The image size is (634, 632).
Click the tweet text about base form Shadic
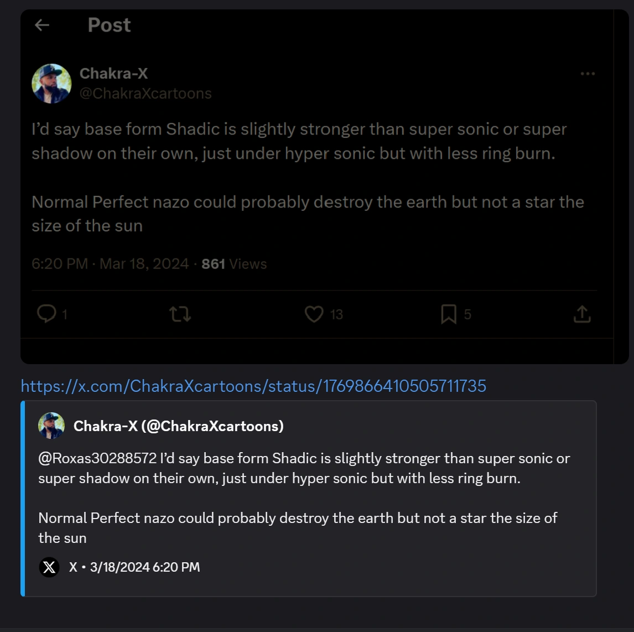tap(299, 141)
